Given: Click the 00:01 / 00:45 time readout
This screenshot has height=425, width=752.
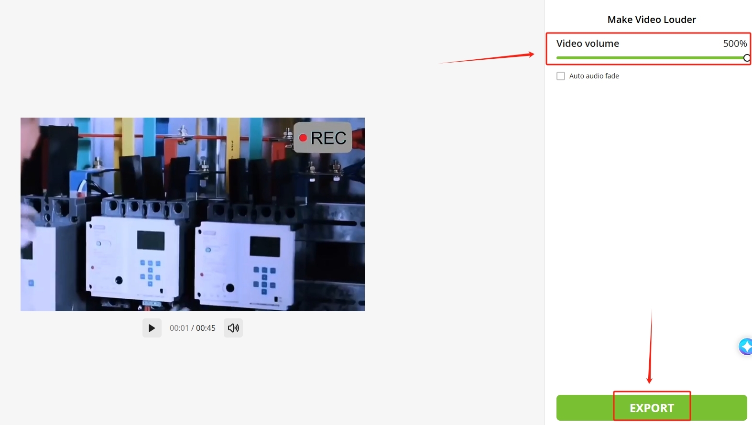Looking at the screenshot, I should 193,328.
